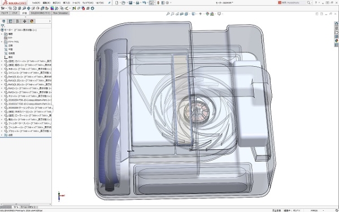This screenshot has height=212, width=339.
Task: Expand the first Part2<1> component node
Action: point(2,88)
